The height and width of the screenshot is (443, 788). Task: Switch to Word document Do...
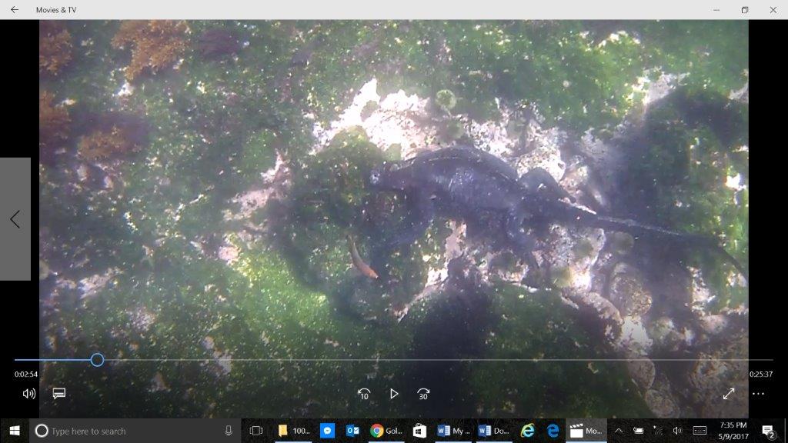click(x=494, y=431)
